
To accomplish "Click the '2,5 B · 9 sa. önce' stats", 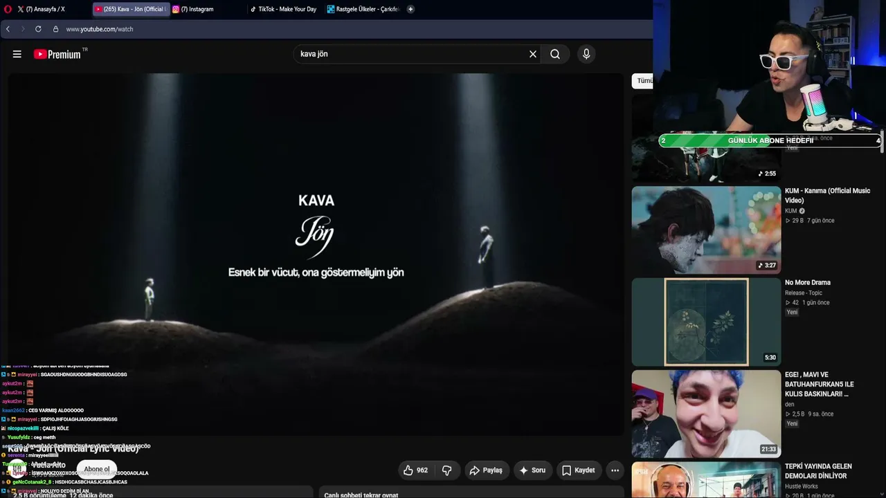I will pyautogui.click(x=809, y=414).
